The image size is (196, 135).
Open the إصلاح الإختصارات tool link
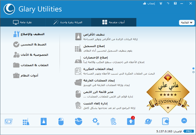click(95, 58)
